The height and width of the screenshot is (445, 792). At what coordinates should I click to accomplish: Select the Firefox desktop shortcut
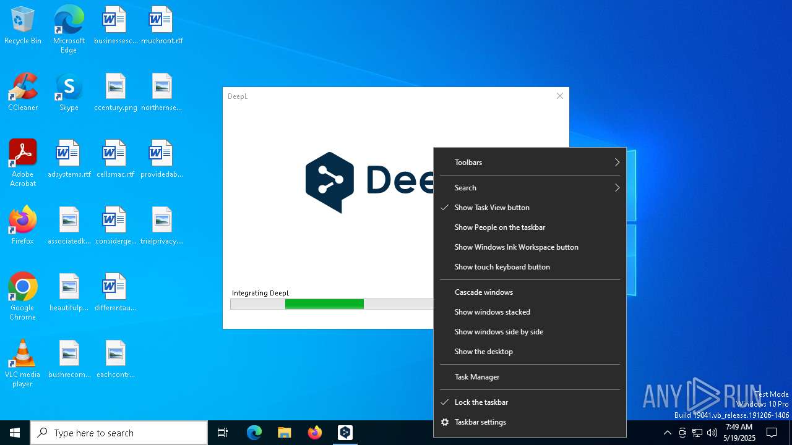click(x=23, y=226)
